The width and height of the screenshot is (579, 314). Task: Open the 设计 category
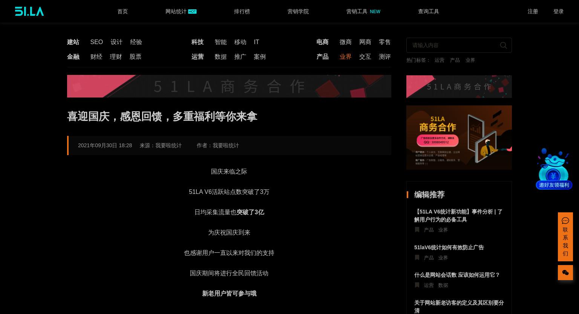coord(116,42)
